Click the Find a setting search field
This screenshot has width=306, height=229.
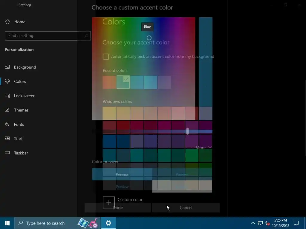pos(48,36)
